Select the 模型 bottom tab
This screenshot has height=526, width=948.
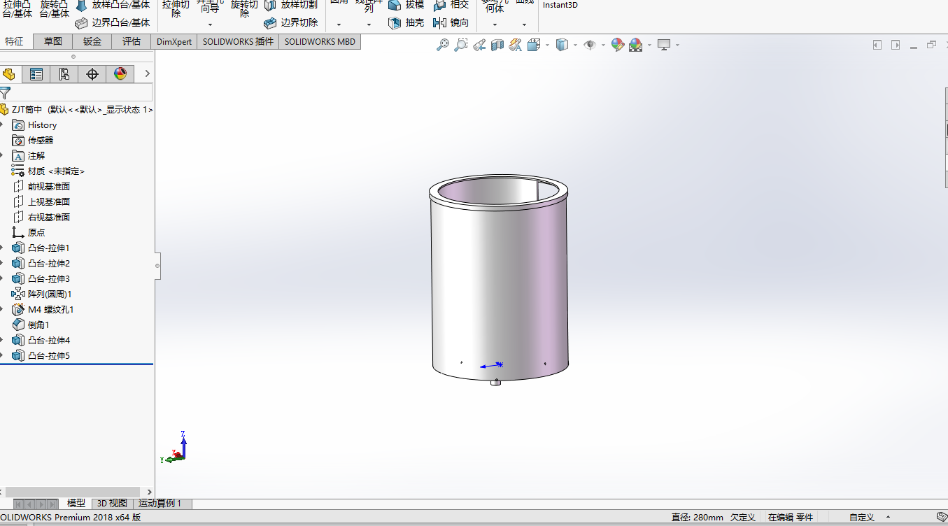pyautogui.click(x=76, y=503)
